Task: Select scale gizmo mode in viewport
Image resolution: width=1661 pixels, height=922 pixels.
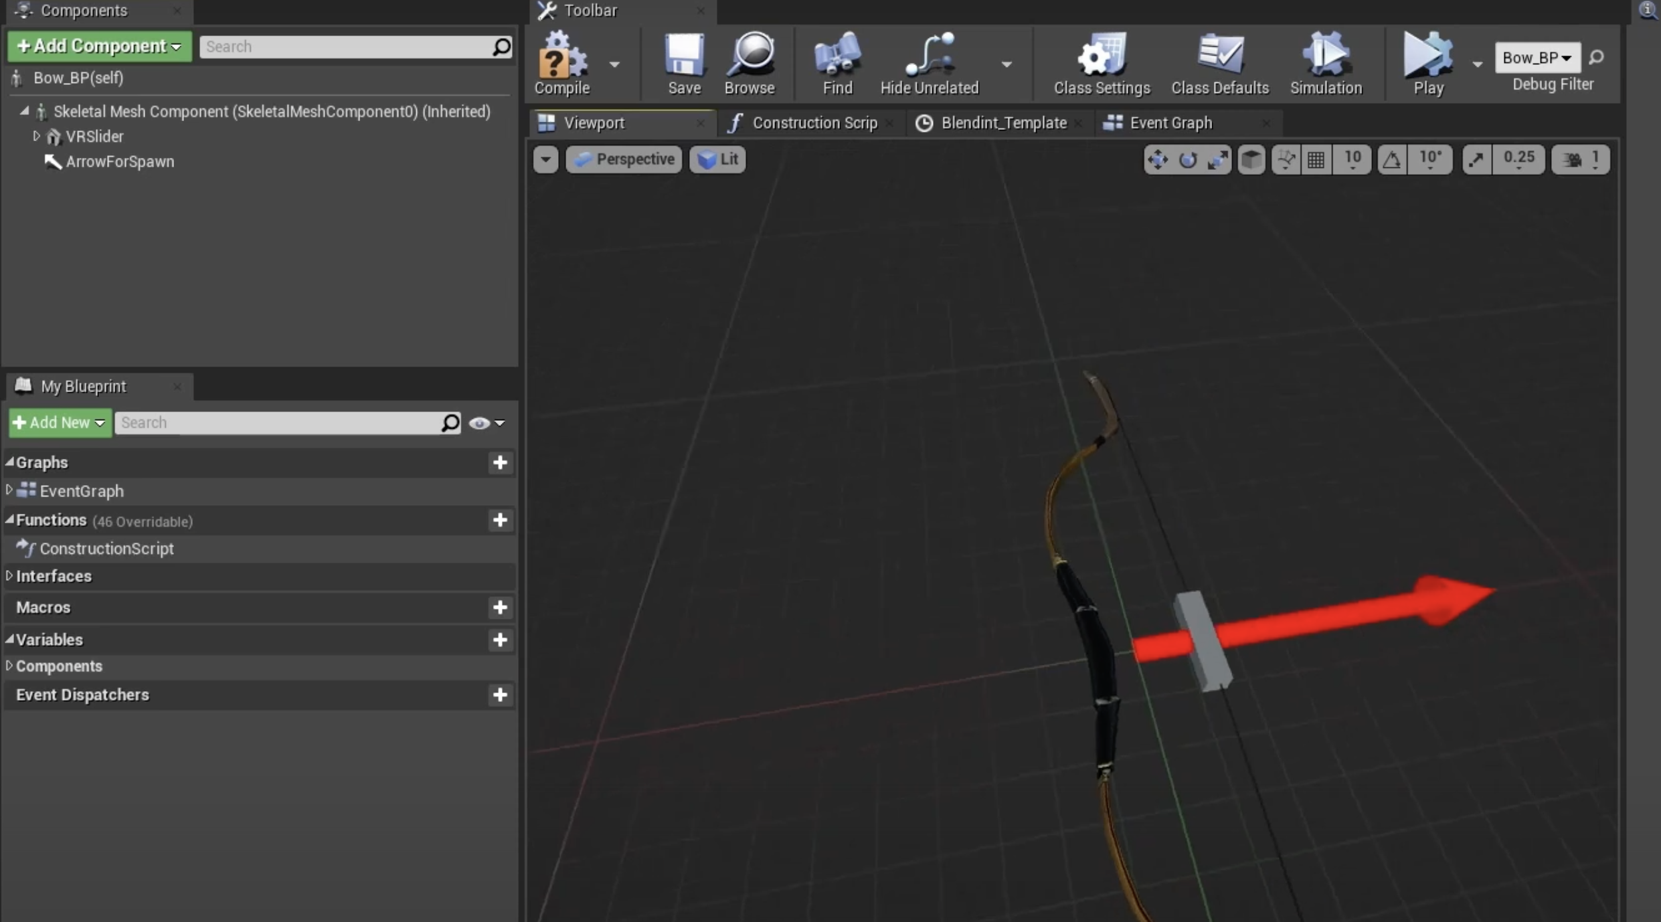Action: [x=1217, y=159]
